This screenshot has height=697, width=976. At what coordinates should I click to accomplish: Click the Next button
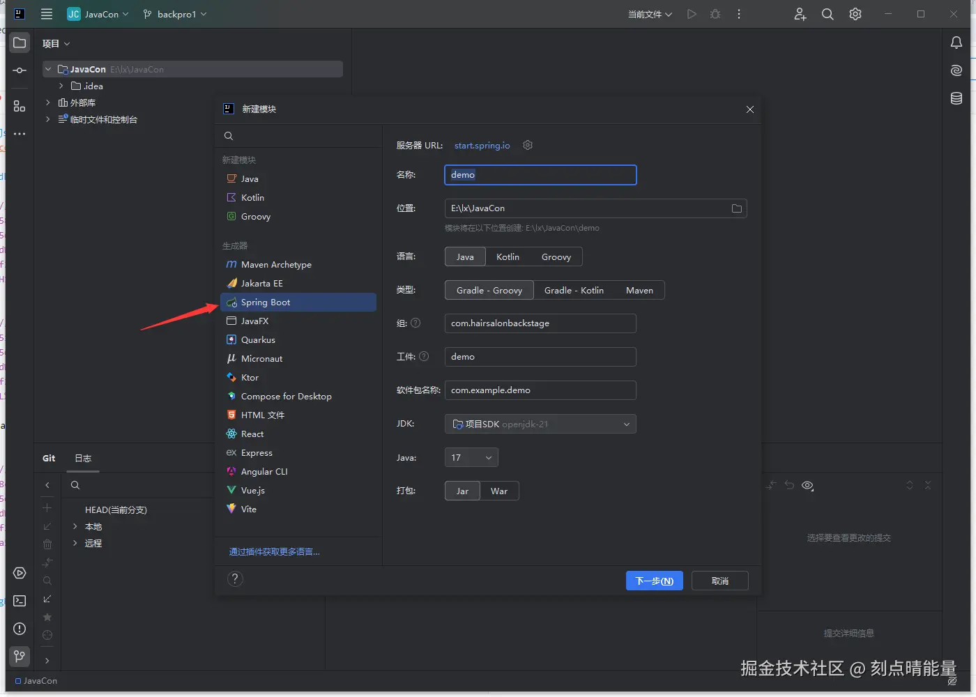coord(654,581)
